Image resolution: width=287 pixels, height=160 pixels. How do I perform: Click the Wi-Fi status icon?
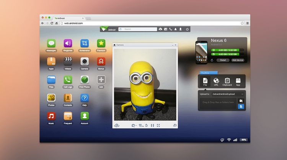click(229, 140)
